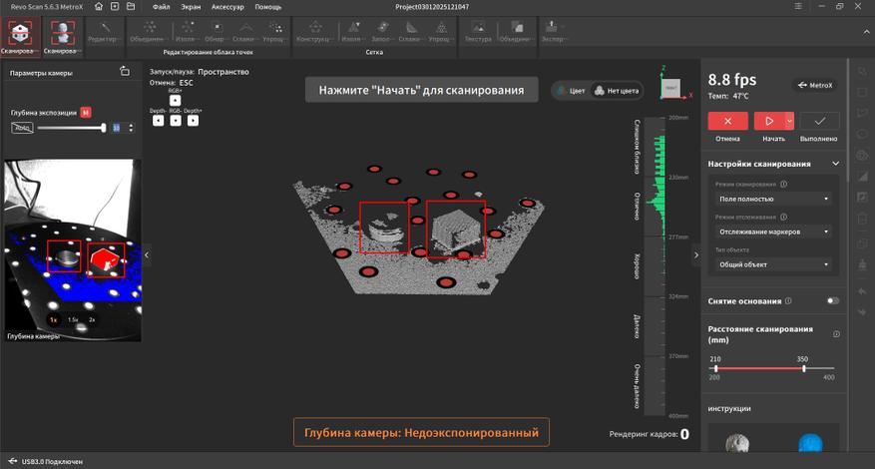The image size is (875, 469).
Task: Click the 3D orientation view cube
Action: pyautogui.click(x=670, y=87)
